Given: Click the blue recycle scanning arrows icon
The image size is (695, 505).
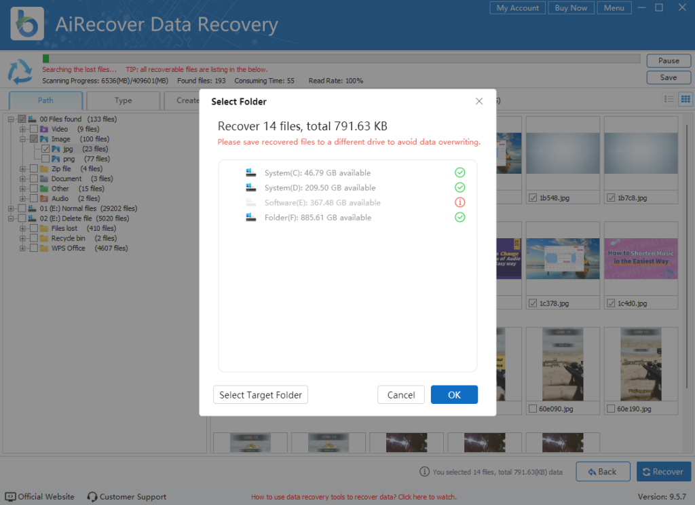Looking at the screenshot, I should click(20, 72).
